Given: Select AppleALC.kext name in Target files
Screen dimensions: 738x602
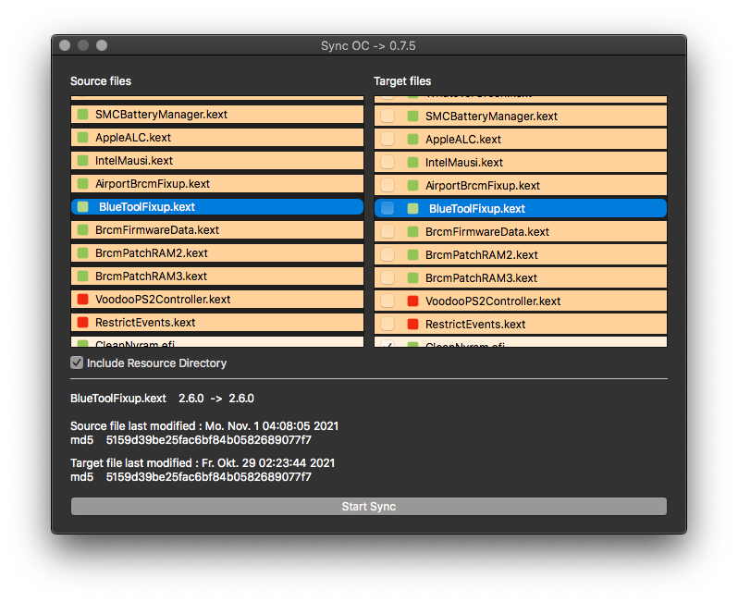Looking at the screenshot, I should 463,140.
